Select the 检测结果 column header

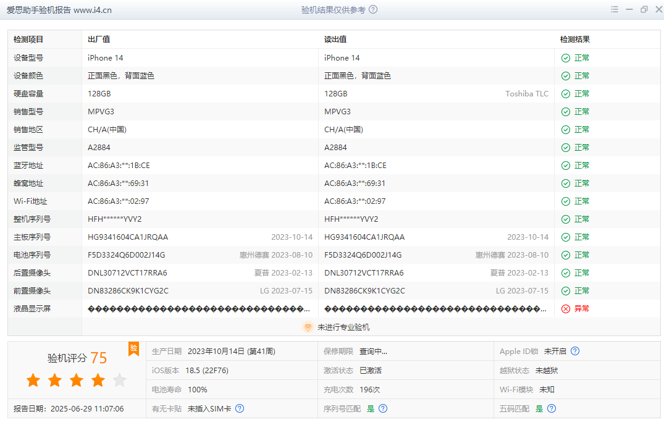tap(574, 40)
